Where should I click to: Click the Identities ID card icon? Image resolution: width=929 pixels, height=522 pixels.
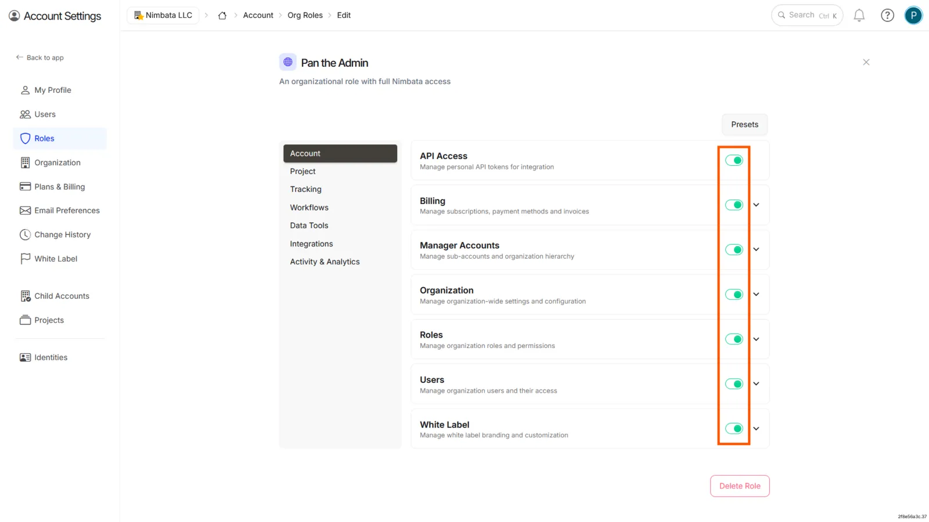tap(25, 358)
